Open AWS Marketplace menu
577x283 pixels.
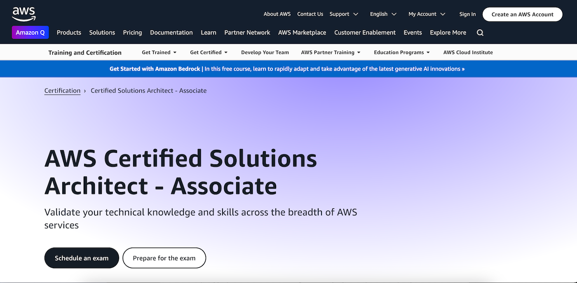click(302, 33)
